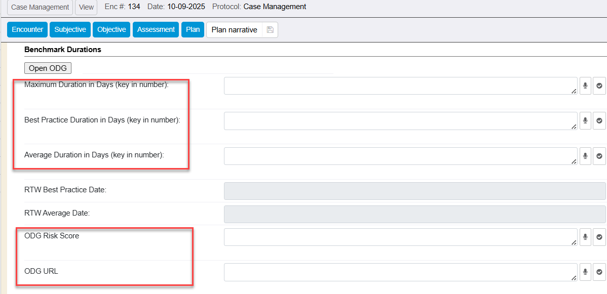
Task: Click checkmark icon beside Best Practice Duration
Action: click(x=599, y=121)
